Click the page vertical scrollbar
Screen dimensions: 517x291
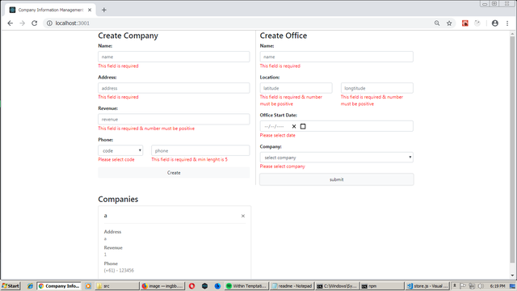tap(512, 150)
